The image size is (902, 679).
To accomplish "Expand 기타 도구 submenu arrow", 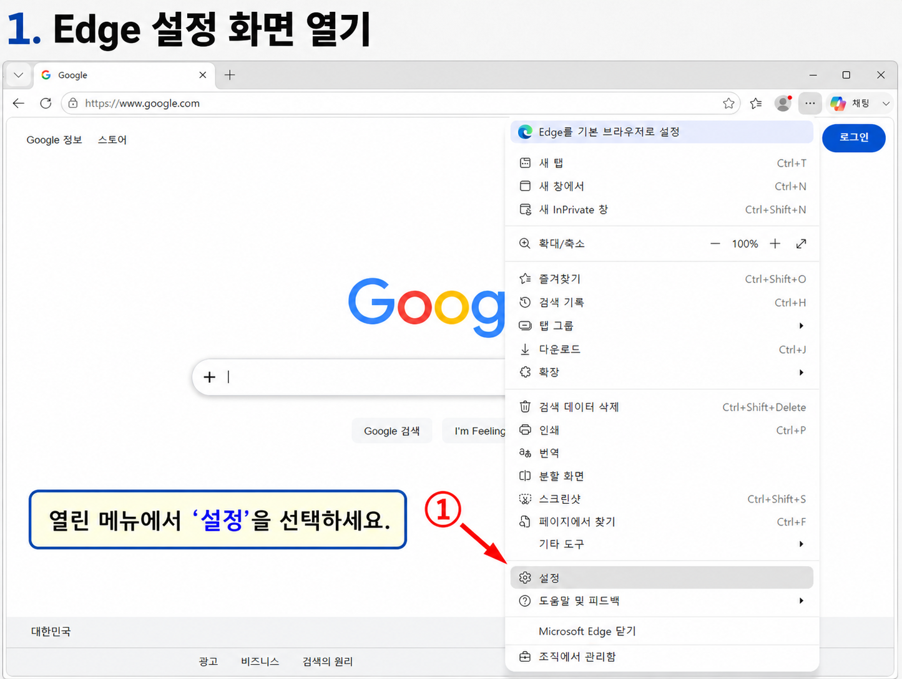I will pyautogui.click(x=802, y=544).
